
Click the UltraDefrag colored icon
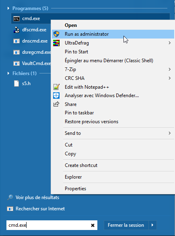point(56,43)
